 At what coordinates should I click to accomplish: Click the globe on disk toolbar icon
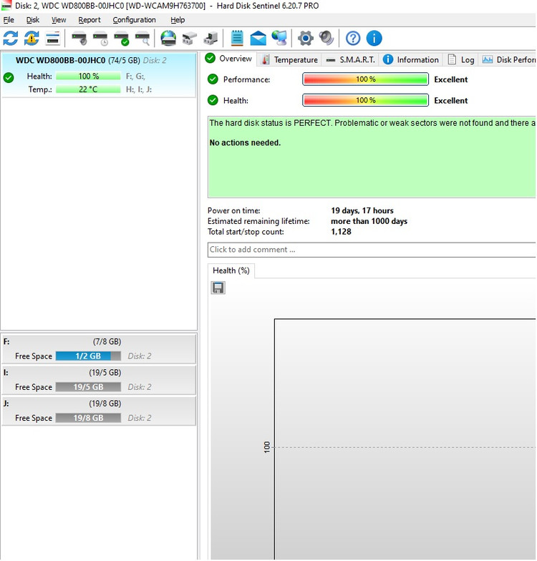point(168,39)
